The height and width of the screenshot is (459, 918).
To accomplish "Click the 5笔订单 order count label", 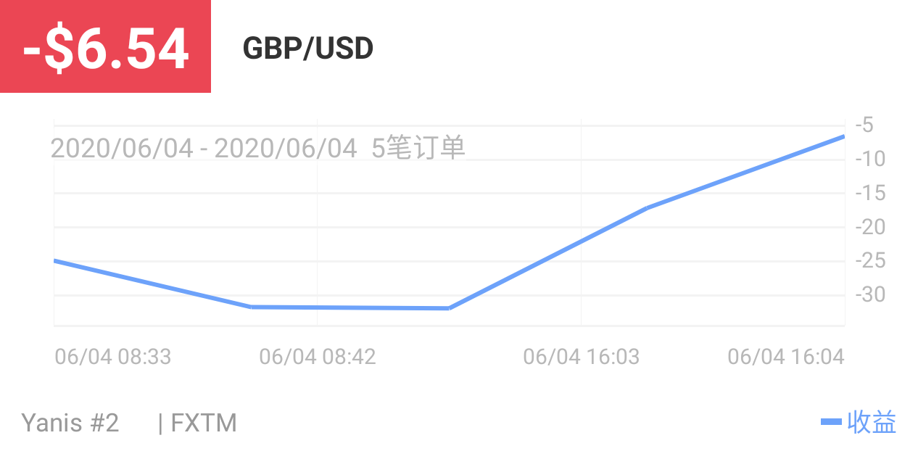I will (x=418, y=148).
